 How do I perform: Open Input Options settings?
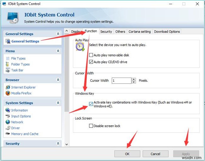point(21,116)
